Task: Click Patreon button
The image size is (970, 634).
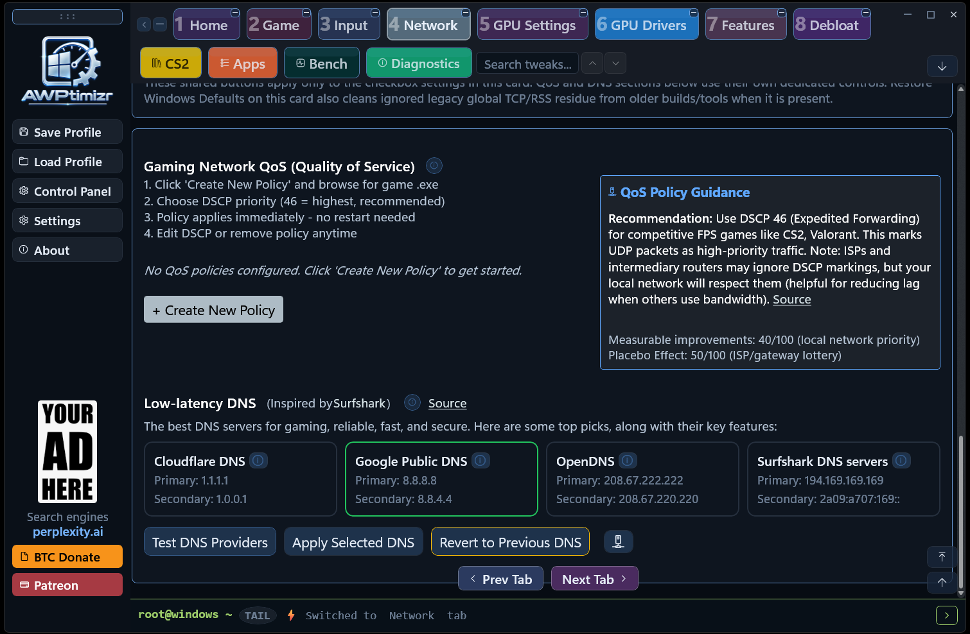Action: 67,585
